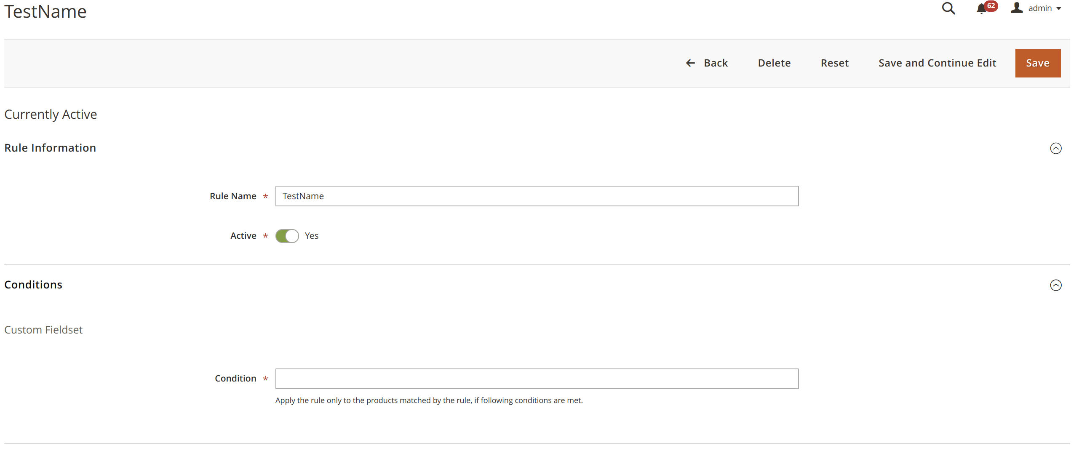Click the Conditions section heading
This screenshot has height=451, width=1079.
(x=33, y=285)
